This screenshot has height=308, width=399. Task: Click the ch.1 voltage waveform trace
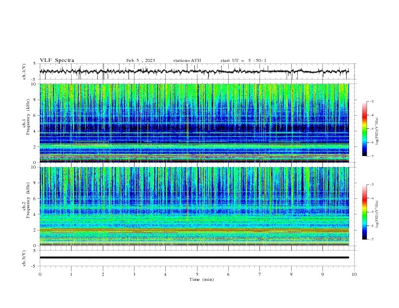[x=194, y=71]
